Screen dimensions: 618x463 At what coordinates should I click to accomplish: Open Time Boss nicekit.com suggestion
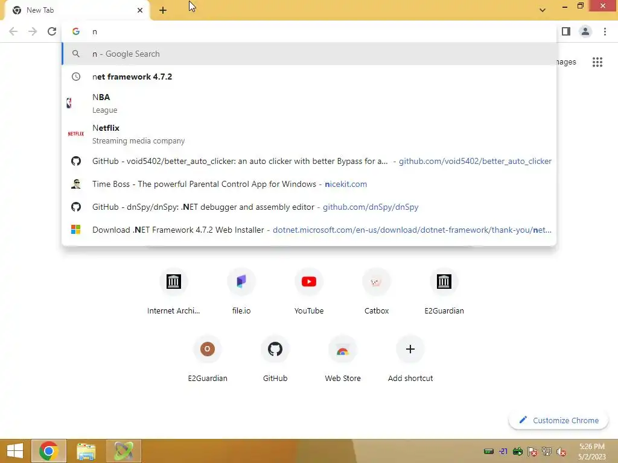click(309, 184)
